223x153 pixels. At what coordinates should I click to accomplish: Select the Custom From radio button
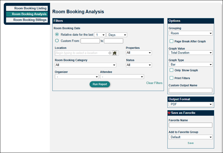(57, 41)
